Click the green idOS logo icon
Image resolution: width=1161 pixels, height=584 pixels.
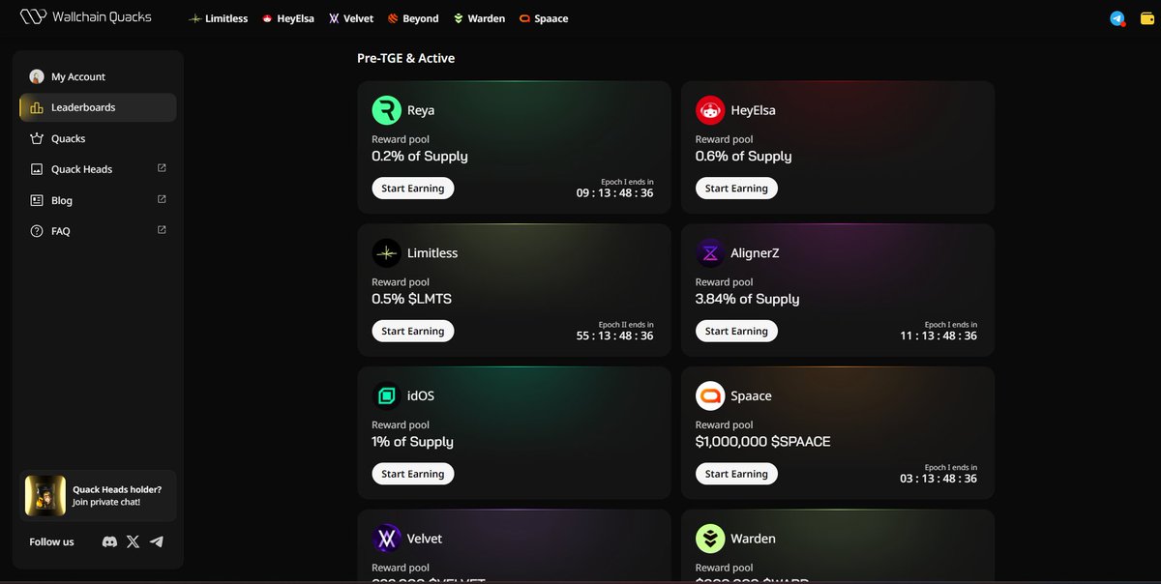click(386, 395)
